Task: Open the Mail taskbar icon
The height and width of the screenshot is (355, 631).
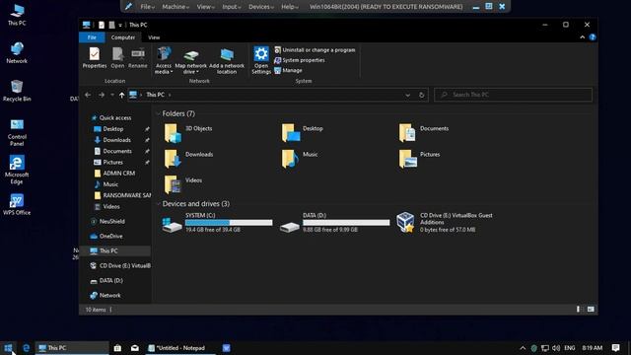Action: [x=135, y=348]
